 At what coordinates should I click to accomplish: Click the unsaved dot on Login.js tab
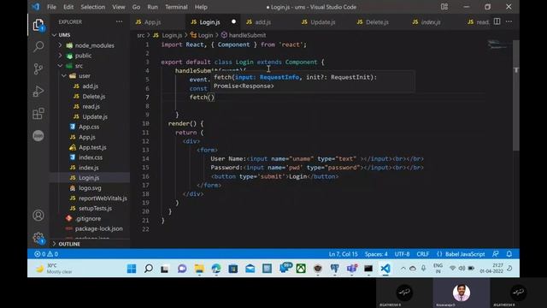(233, 21)
